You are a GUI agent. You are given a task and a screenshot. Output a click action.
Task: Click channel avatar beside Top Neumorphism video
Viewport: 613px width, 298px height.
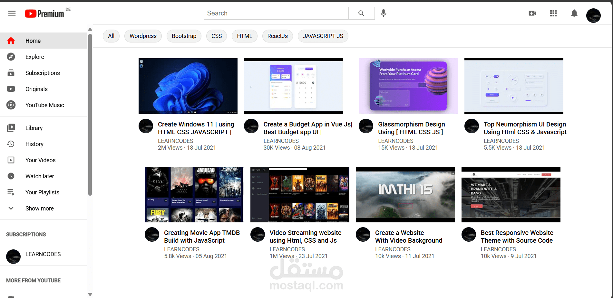[472, 126]
